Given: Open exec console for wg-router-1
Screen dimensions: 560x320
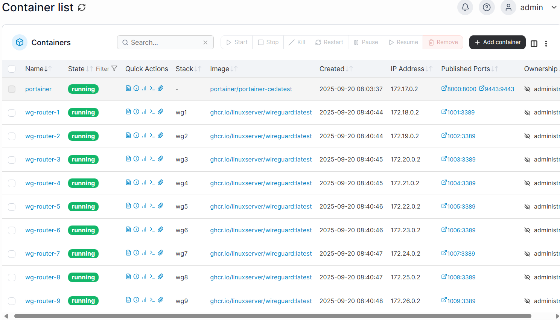Looking at the screenshot, I should 152,111.
